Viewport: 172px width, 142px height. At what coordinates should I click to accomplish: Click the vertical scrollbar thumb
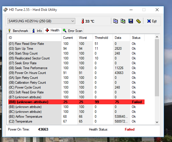pyautogui.click(x=157, y=68)
